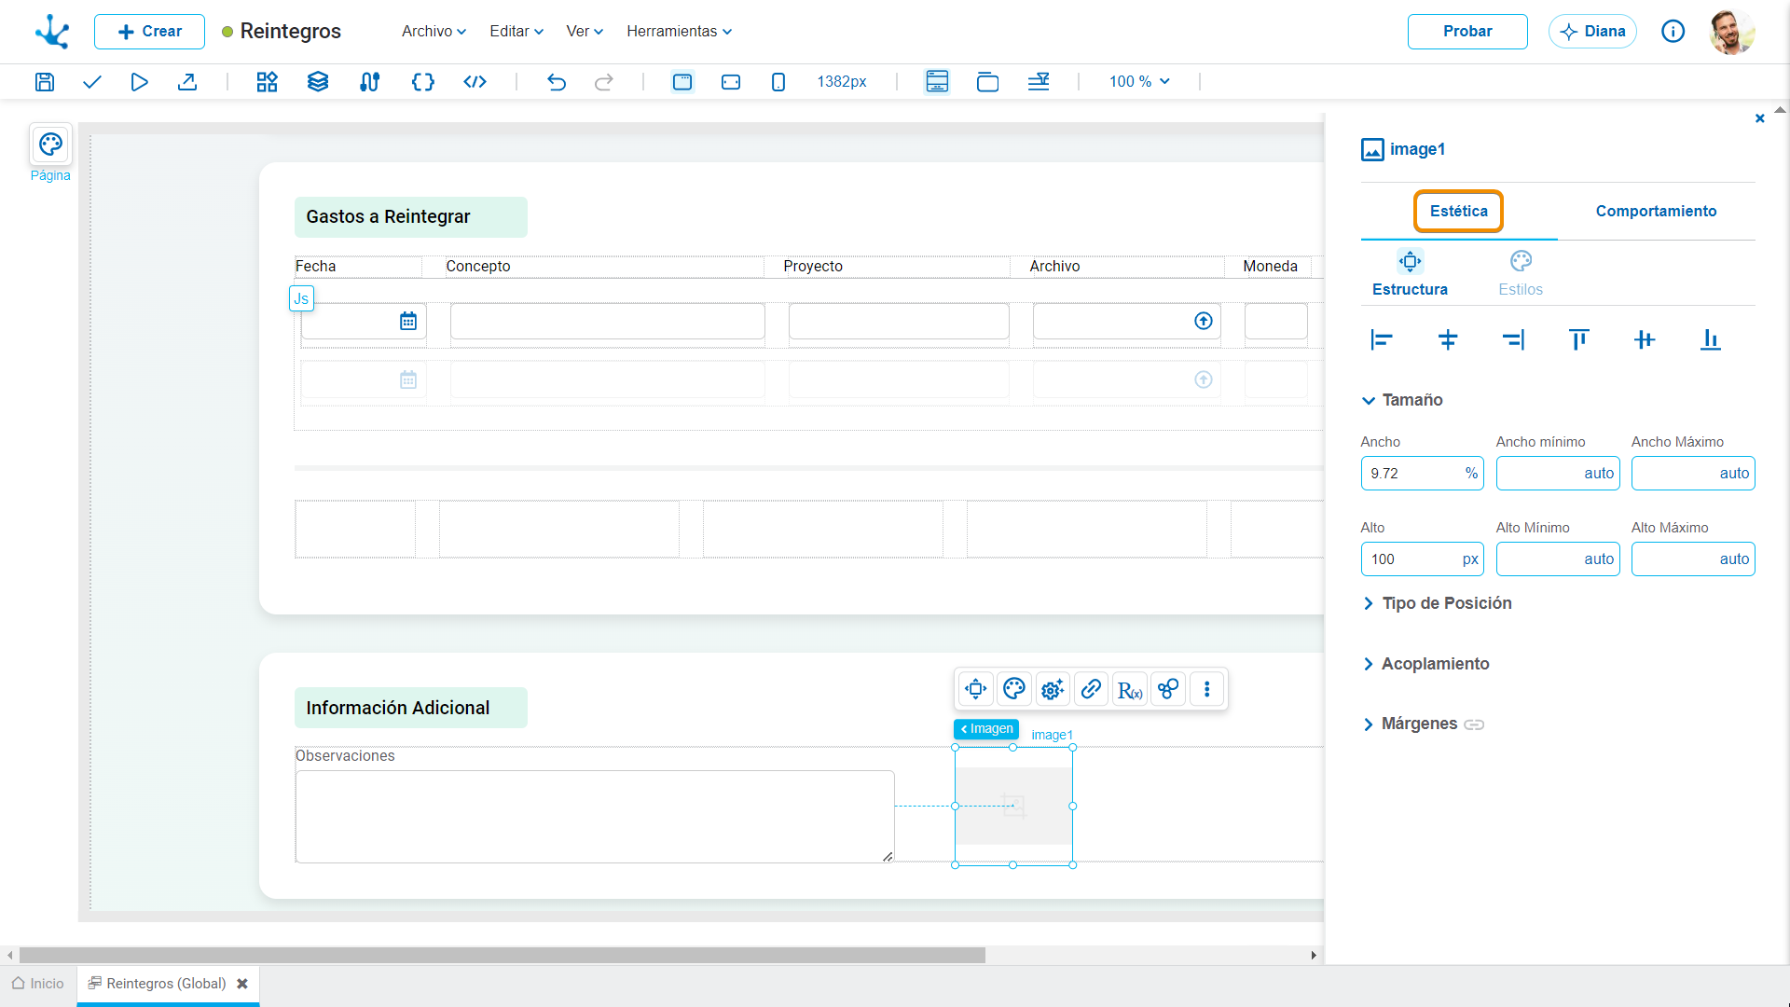Click the link icon in element toolbar
Viewport: 1790px width, 1007px height.
[1091, 689]
